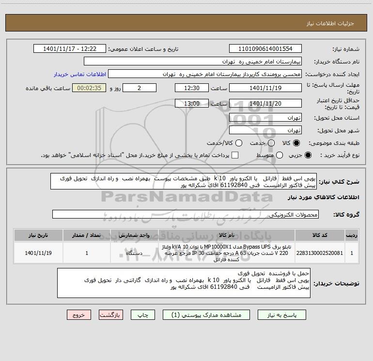373x361 pixels.
Task: Click the تاریخ نیاز column header
Action: point(38,235)
